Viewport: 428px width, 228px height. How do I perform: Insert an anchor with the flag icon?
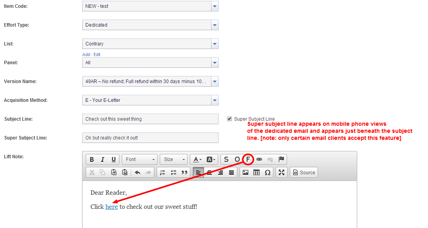click(281, 159)
